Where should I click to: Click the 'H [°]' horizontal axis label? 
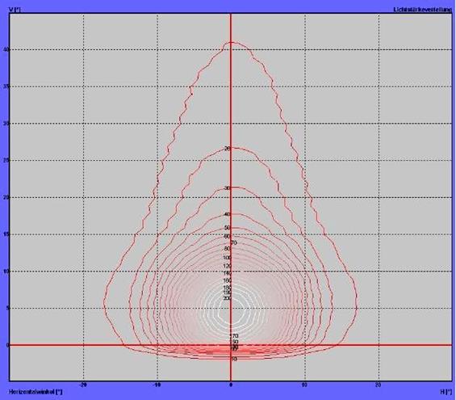(x=446, y=392)
